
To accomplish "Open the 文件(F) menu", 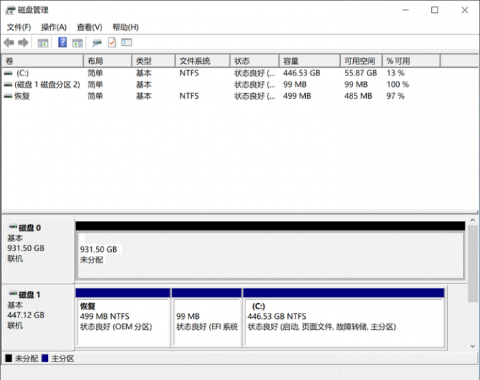I will (19, 27).
